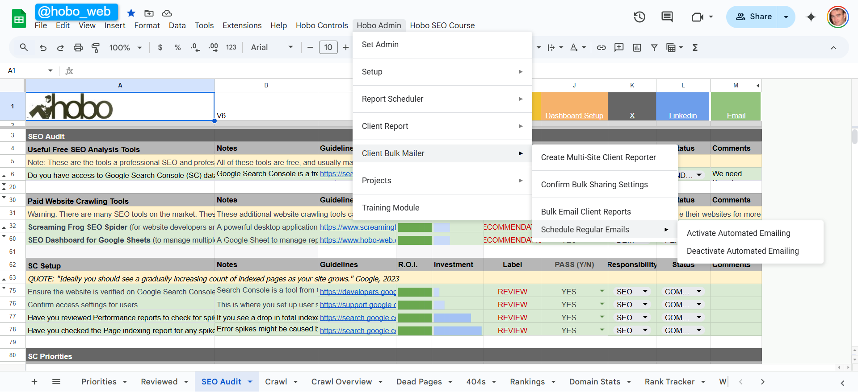Screen dimensions: 858x392
Task: Open the Share options dropdown arrow
Action: [786, 17]
